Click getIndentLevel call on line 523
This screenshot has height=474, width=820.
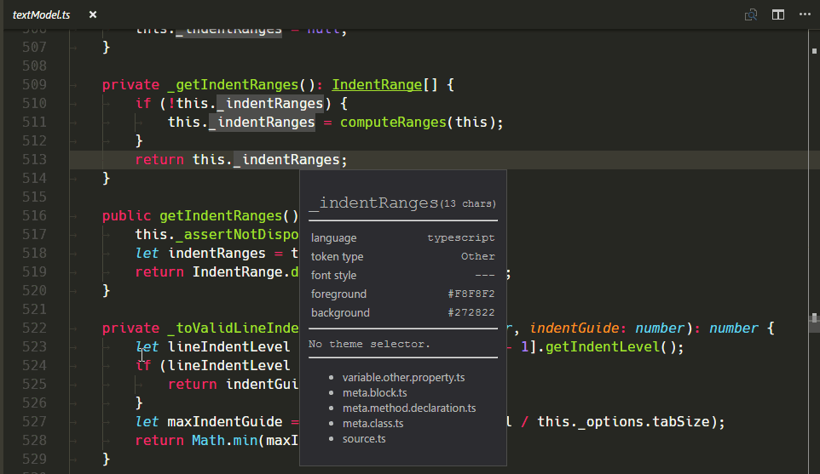(x=601, y=346)
